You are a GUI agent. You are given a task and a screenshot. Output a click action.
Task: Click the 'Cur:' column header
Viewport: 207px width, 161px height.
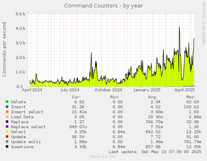point(76,97)
